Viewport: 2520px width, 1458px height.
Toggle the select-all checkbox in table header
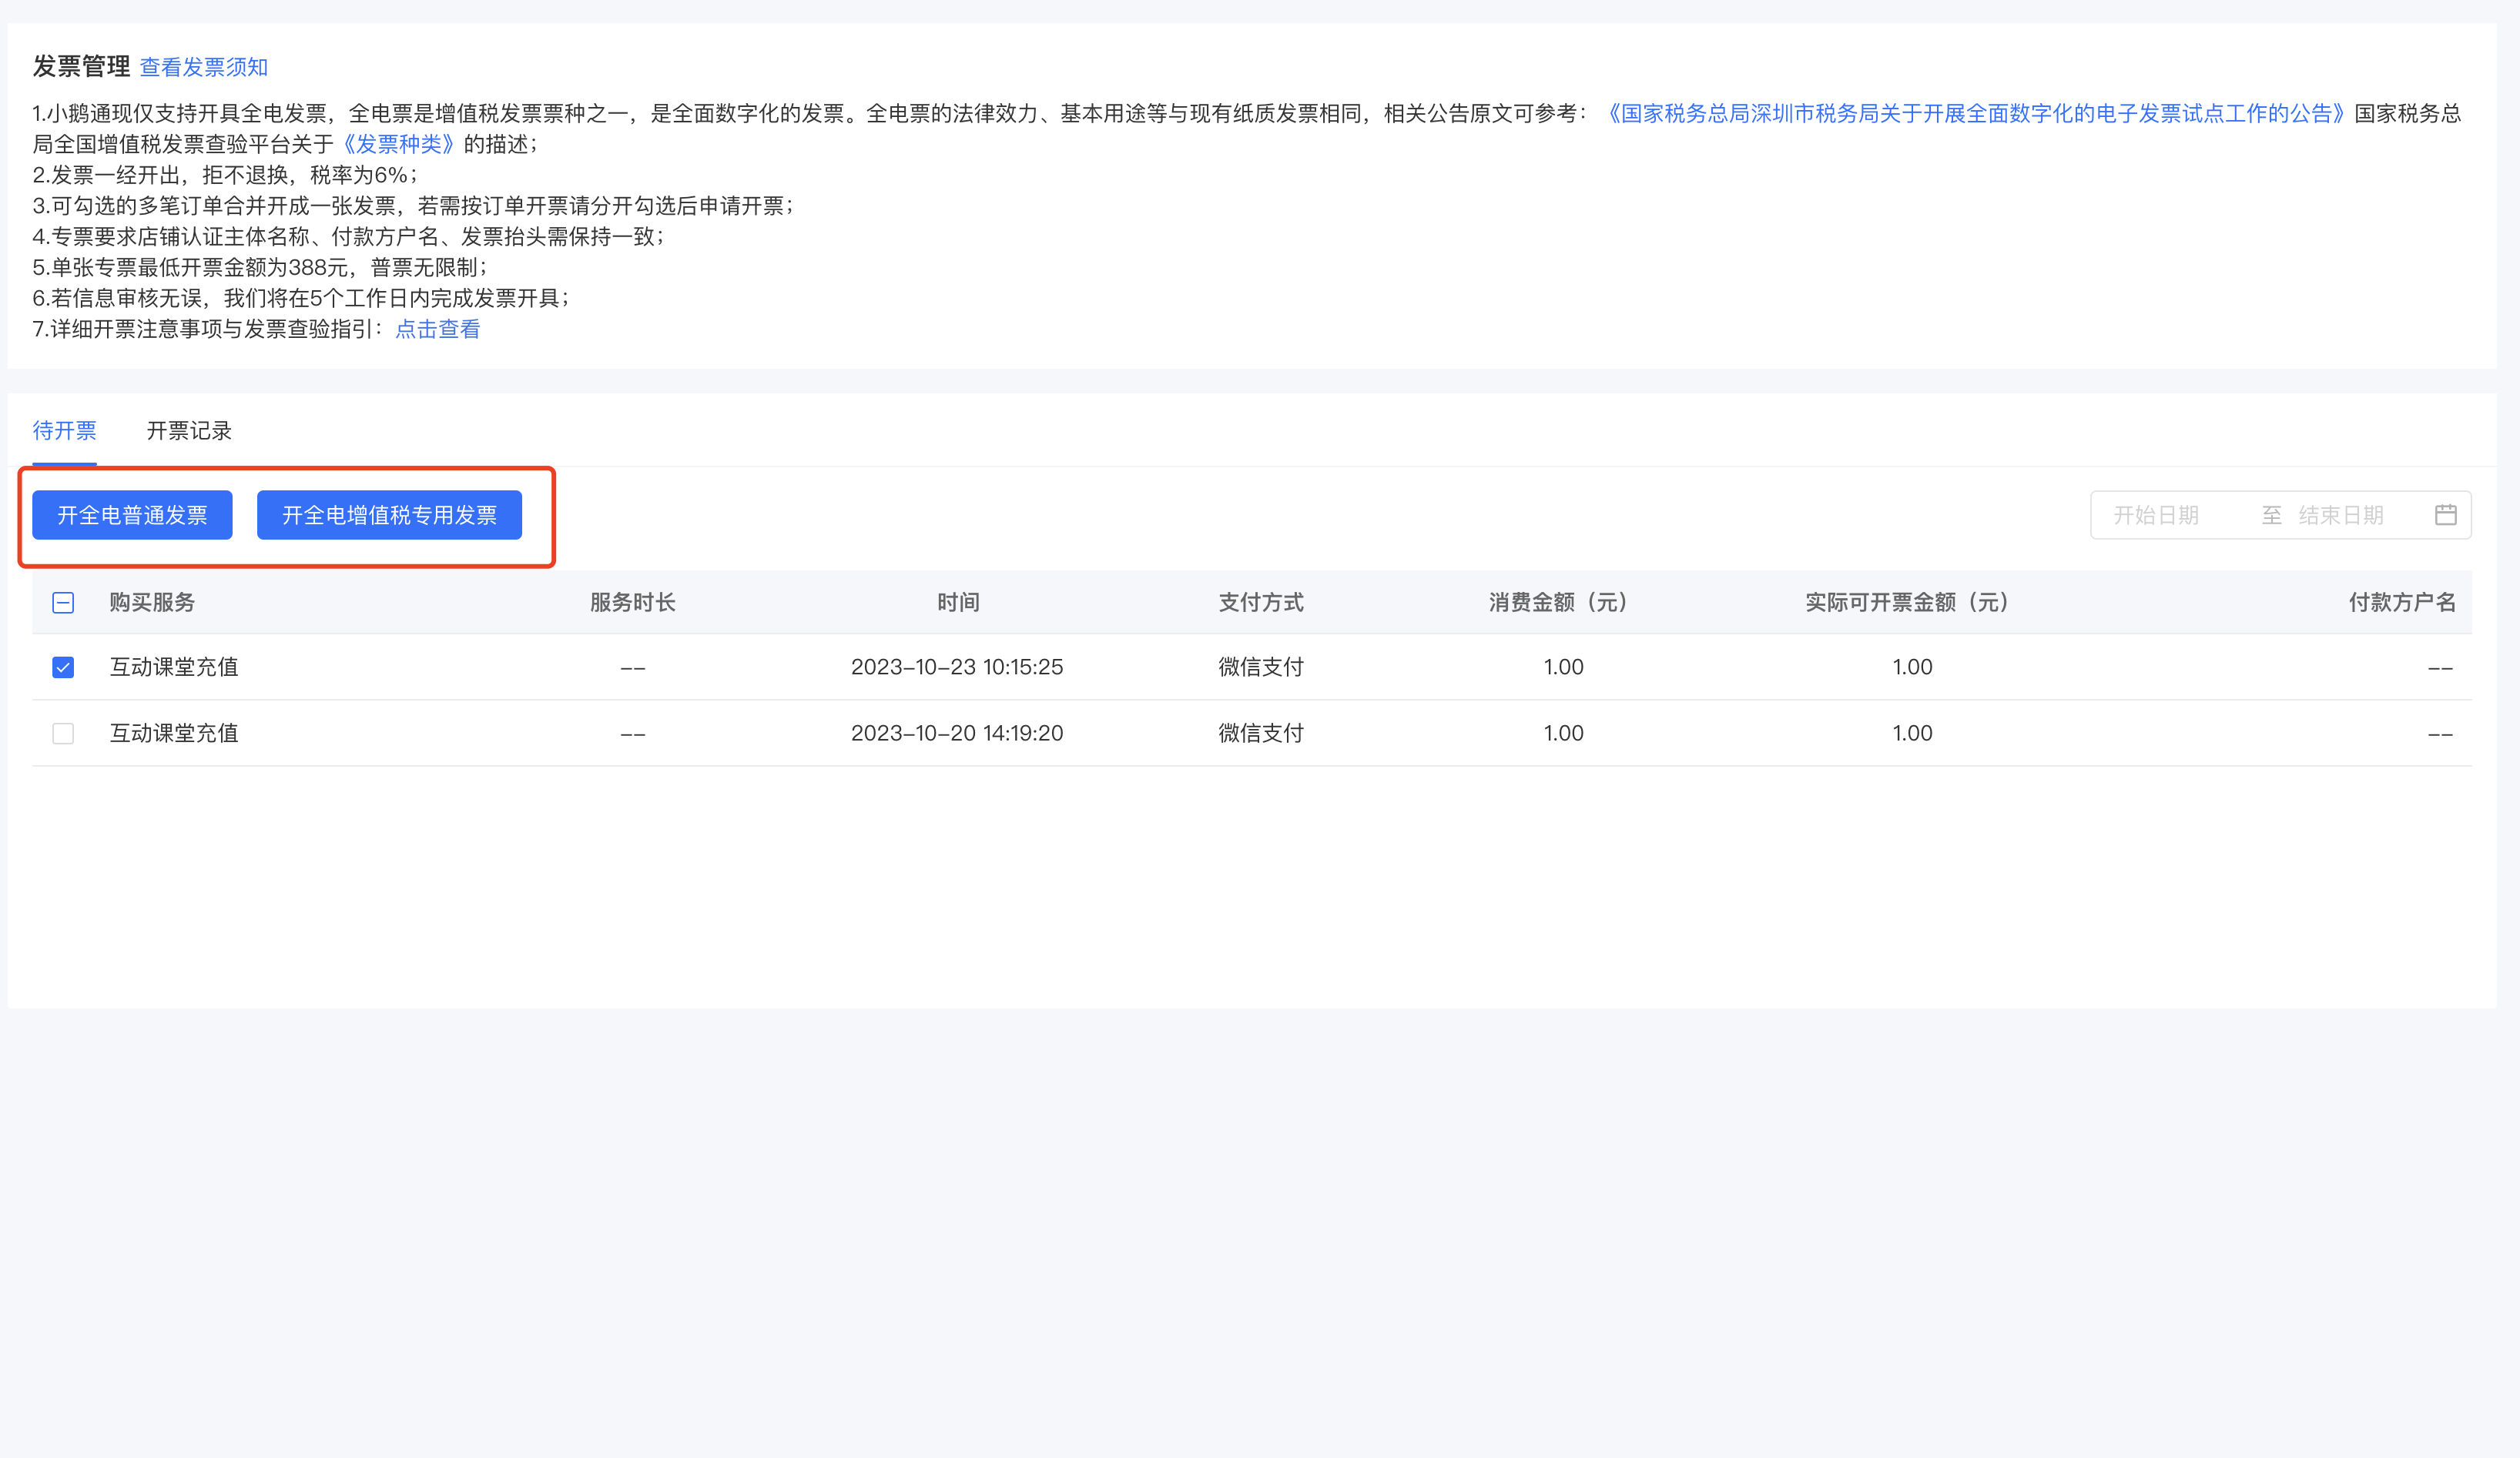(x=63, y=603)
